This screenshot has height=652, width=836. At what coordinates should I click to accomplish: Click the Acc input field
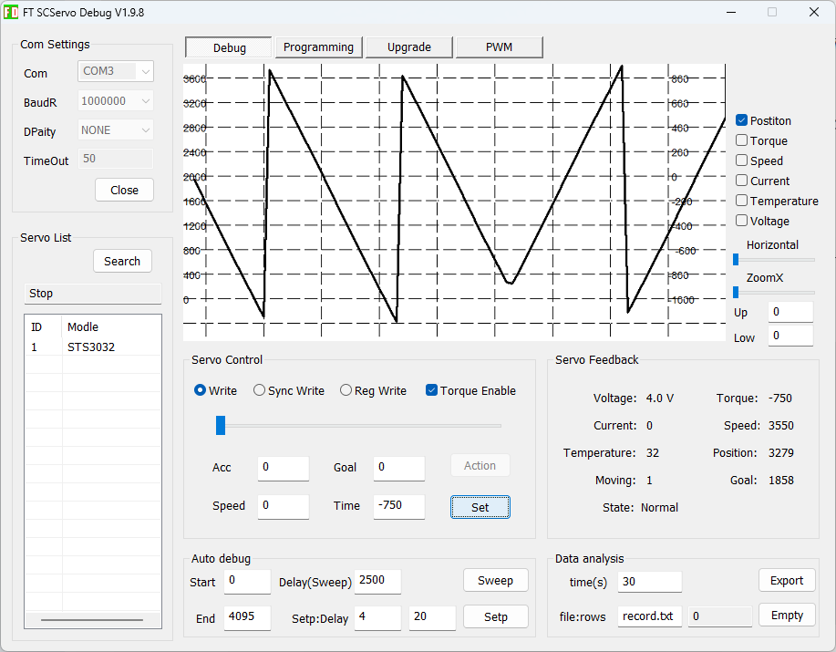[x=284, y=468]
